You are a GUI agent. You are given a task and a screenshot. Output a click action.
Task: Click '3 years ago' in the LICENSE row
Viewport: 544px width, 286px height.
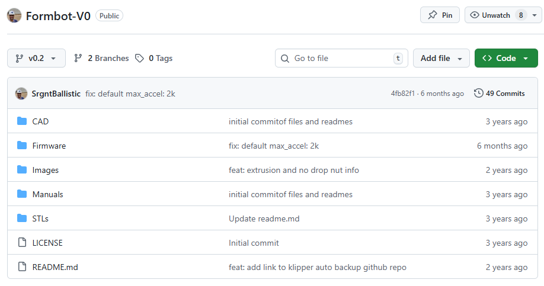point(507,243)
